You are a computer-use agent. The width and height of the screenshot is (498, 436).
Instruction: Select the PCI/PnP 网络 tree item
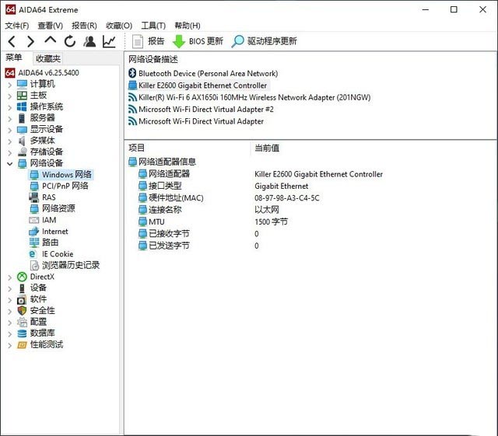click(x=59, y=186)
